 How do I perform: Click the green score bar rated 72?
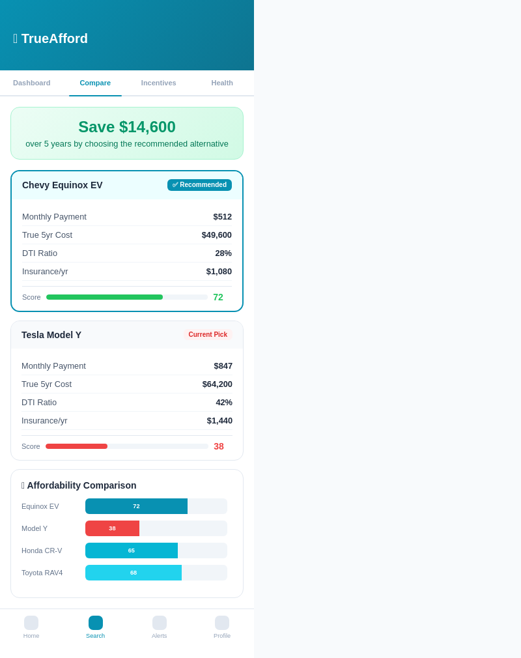tap(104, 297)
